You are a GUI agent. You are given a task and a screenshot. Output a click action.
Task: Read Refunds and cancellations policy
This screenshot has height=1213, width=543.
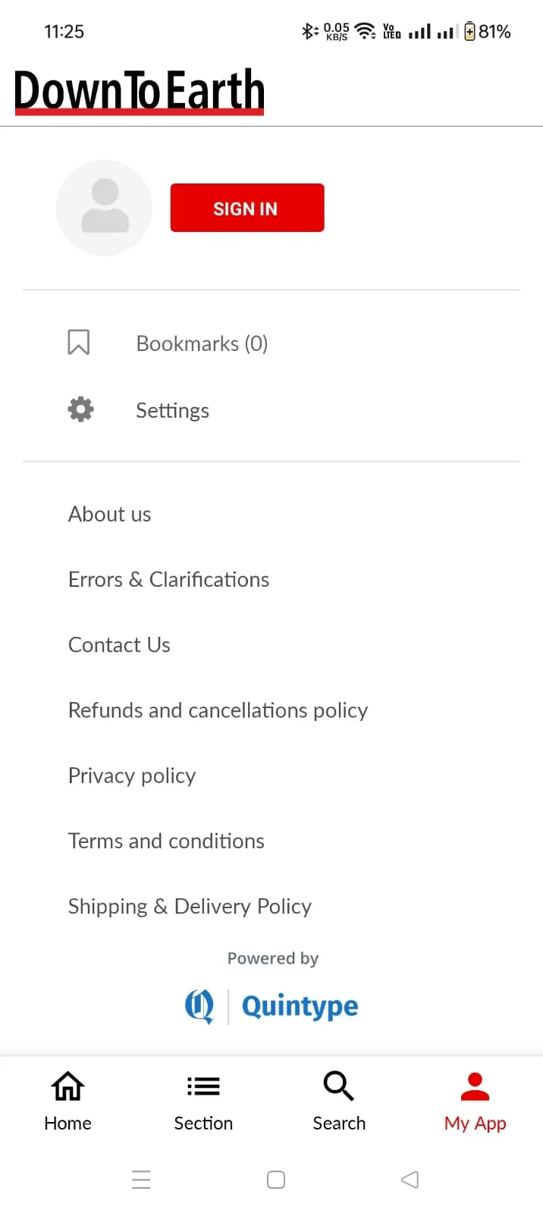[x=218, y=710]
